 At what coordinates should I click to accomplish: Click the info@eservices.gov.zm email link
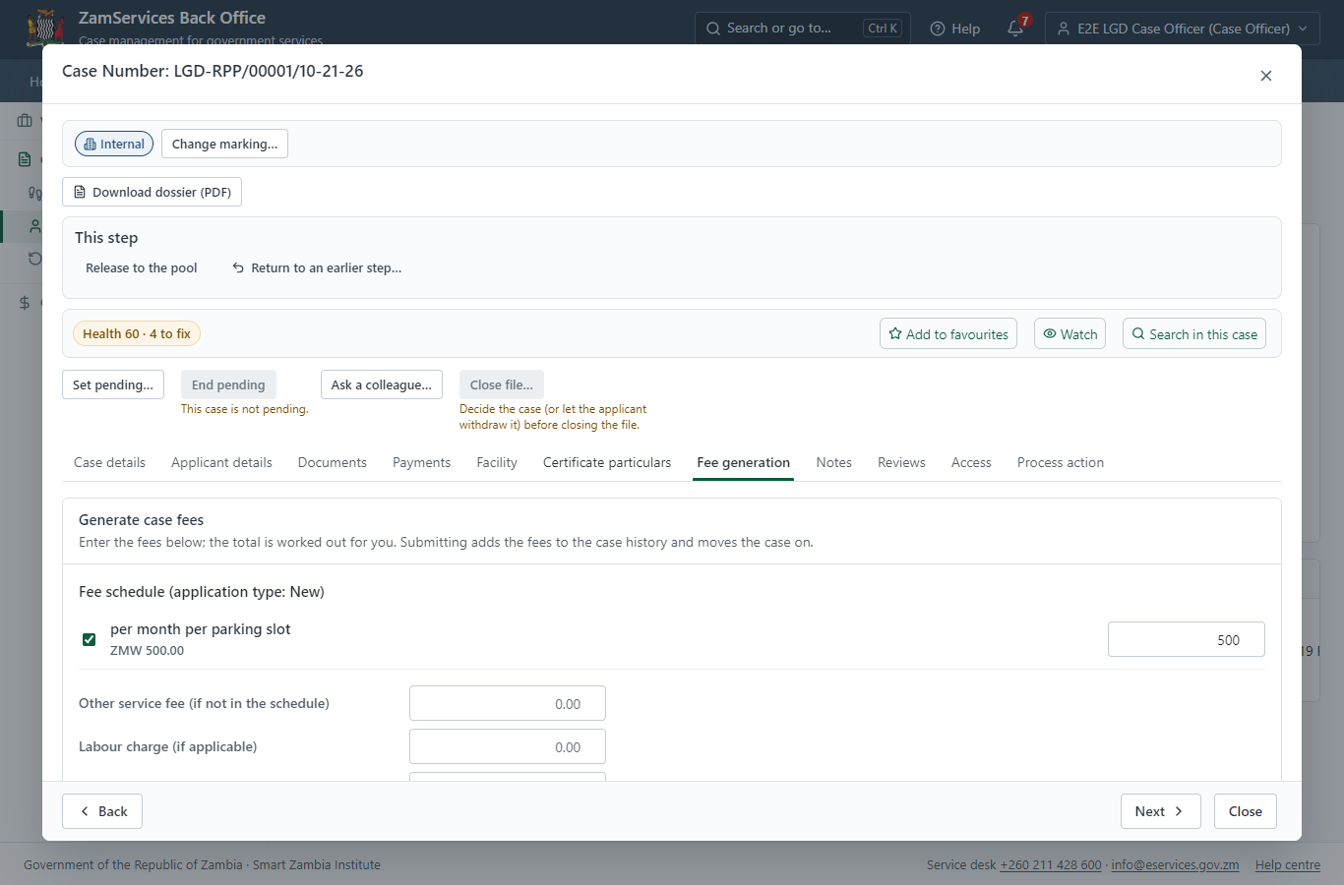point(1175,865)
